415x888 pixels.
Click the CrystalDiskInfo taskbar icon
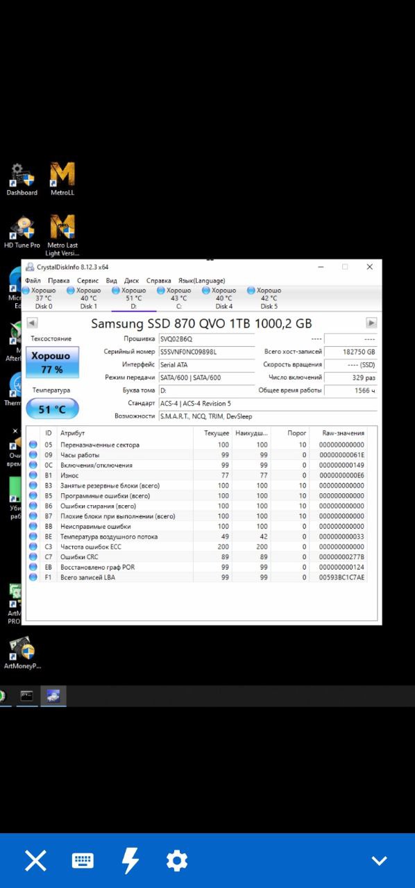(x=53, y=696)
